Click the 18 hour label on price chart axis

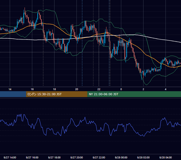tap(54, 89)
